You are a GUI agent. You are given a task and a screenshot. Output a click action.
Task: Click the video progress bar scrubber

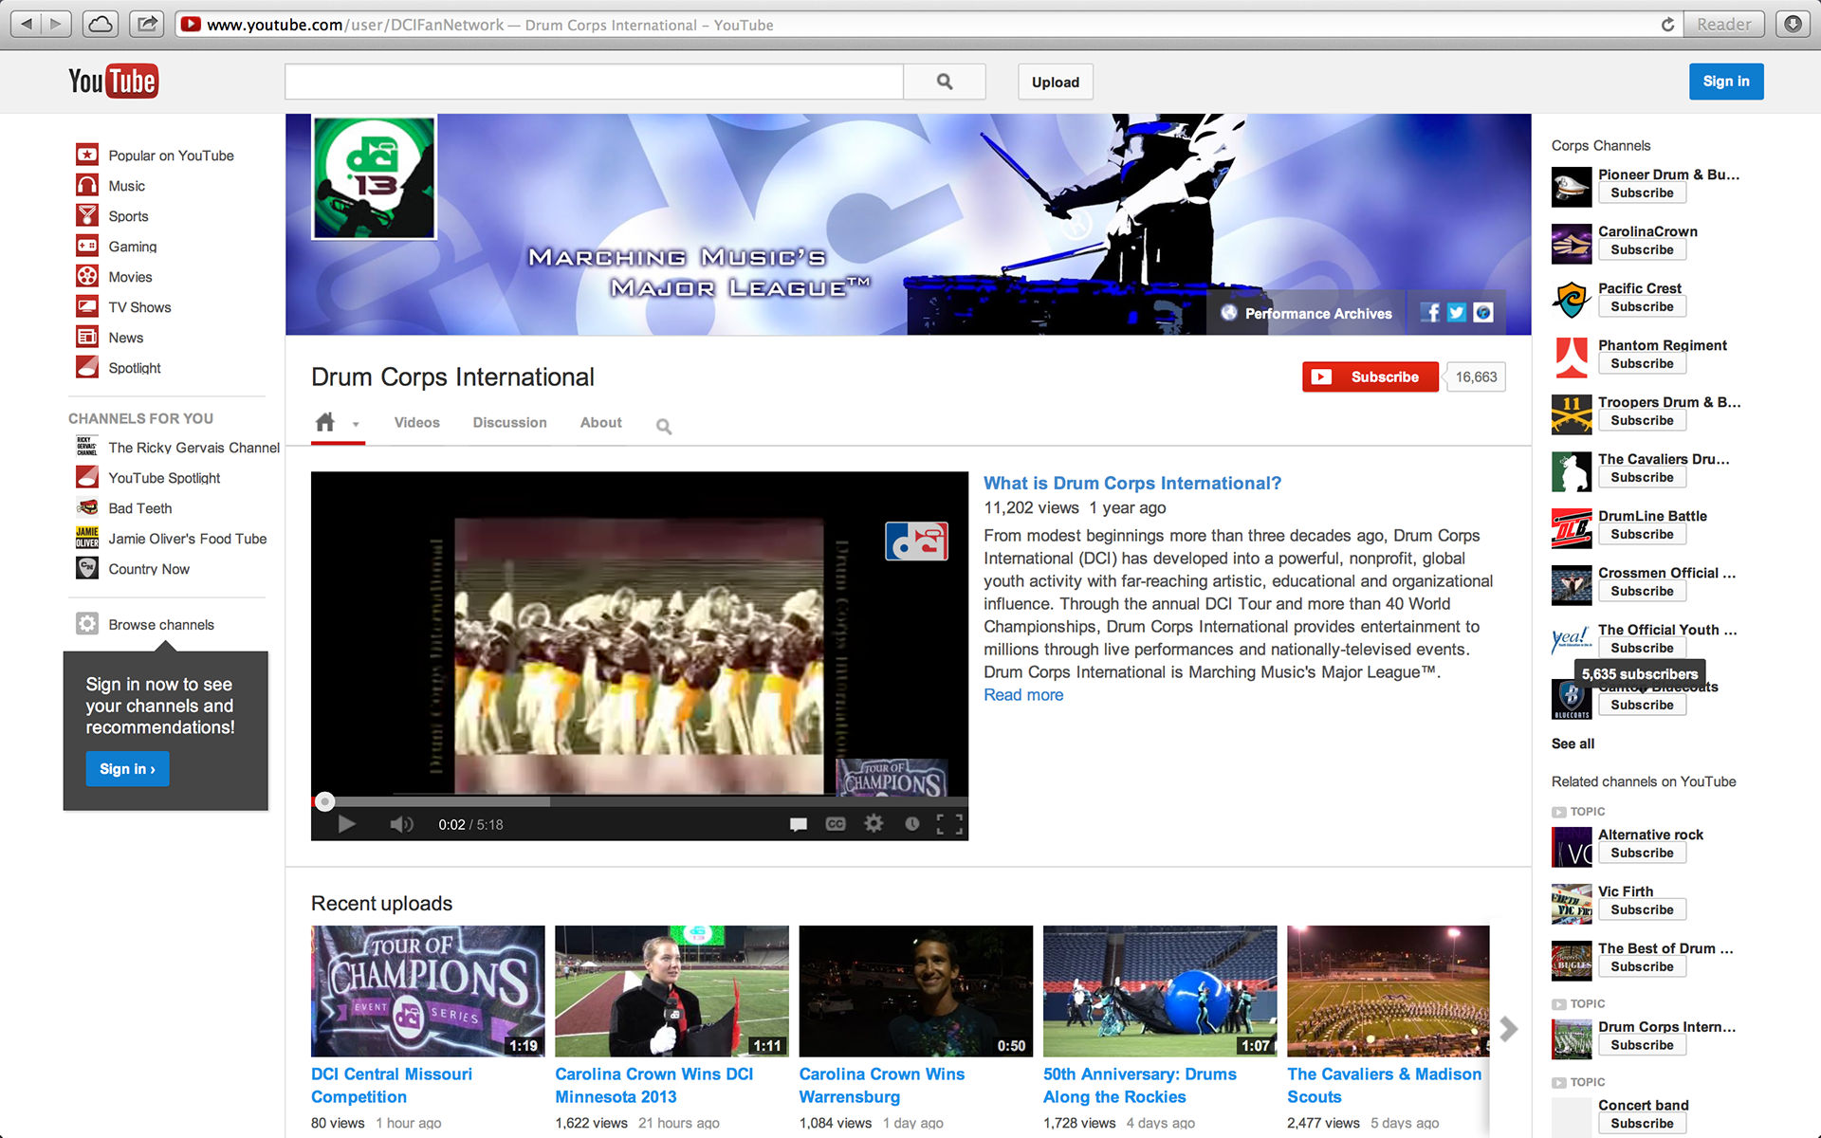[x=324, y=801]
